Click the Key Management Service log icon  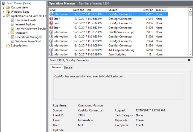click(x=12, y=29)
